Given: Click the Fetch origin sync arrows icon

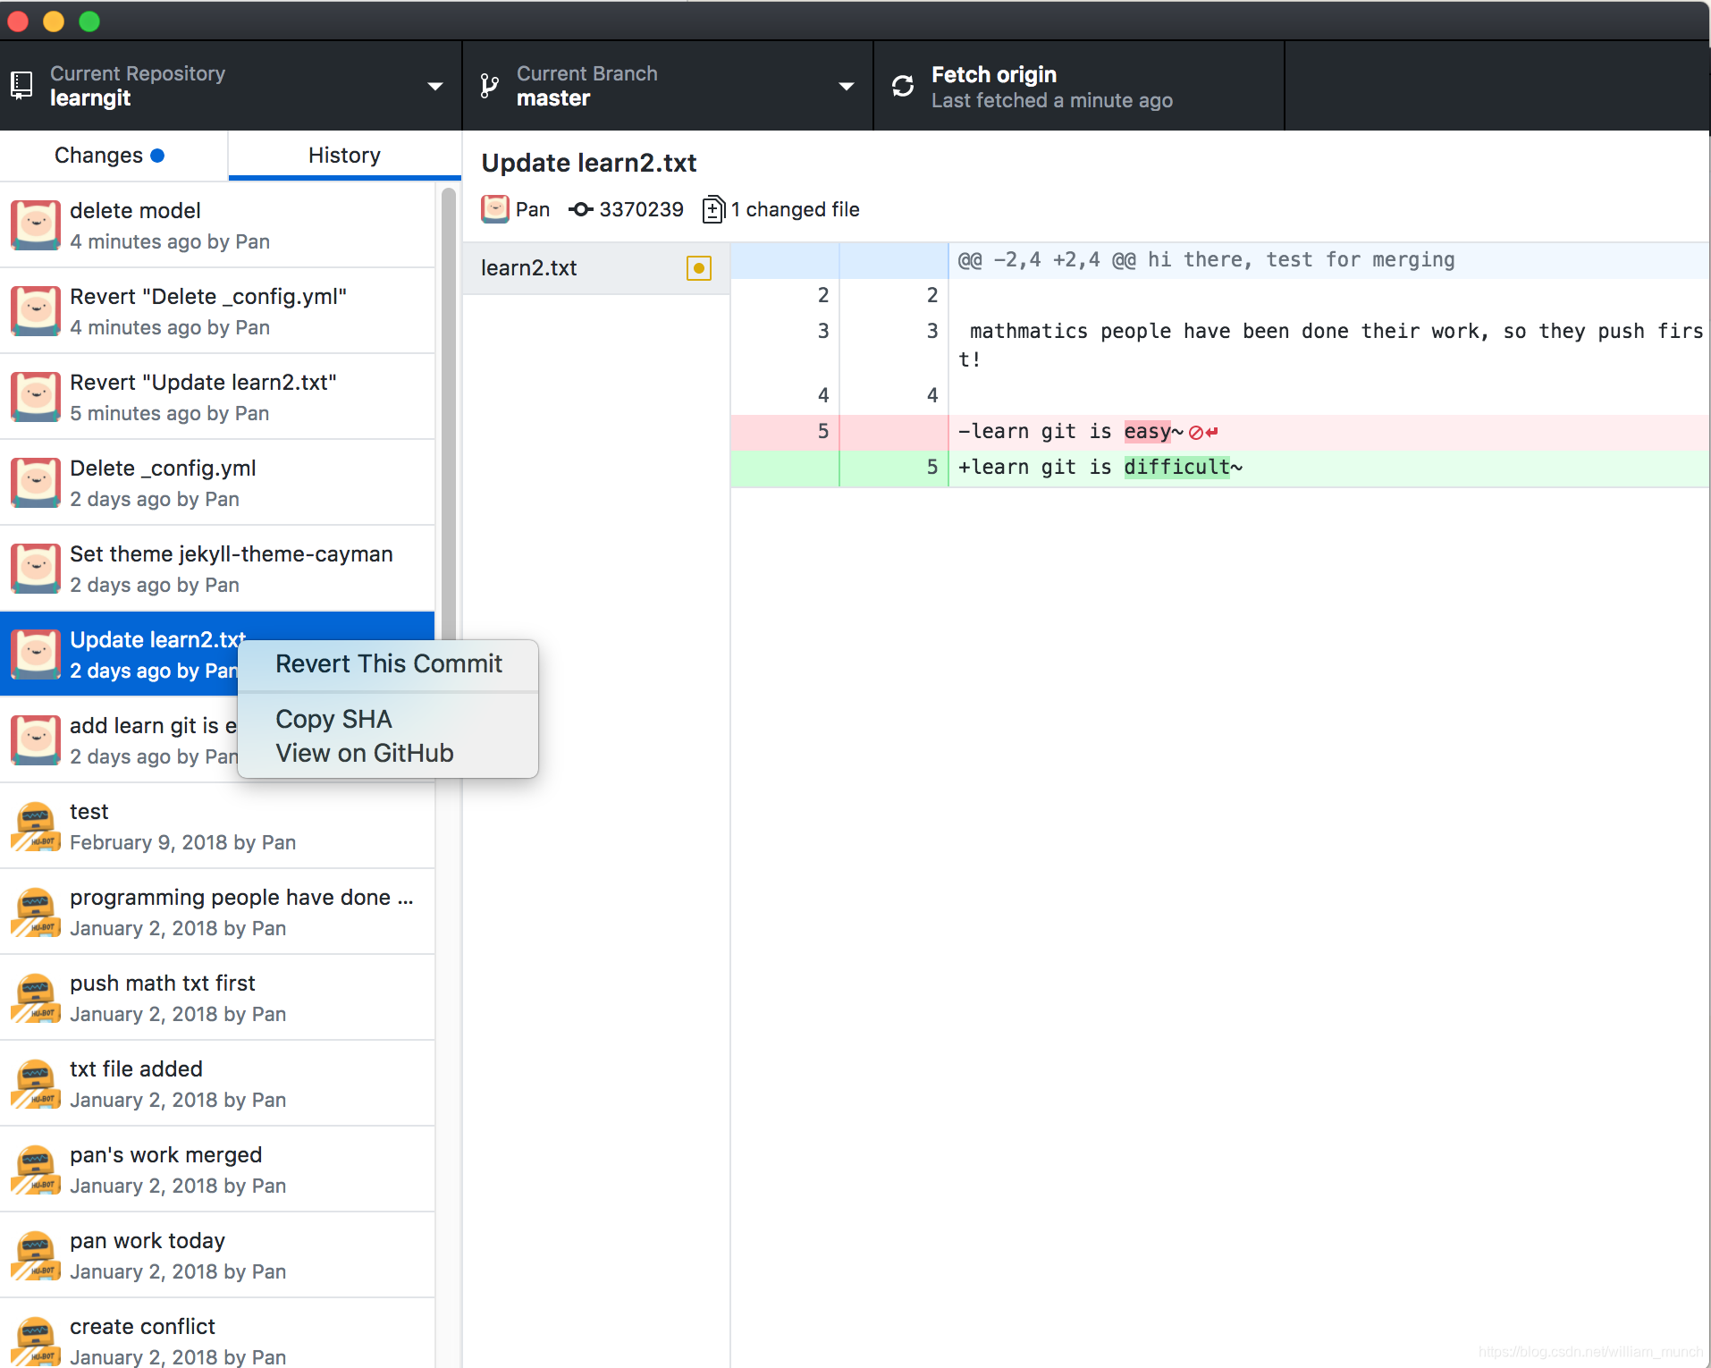Looking at the screenshot, I should click(x=903, y=86).
